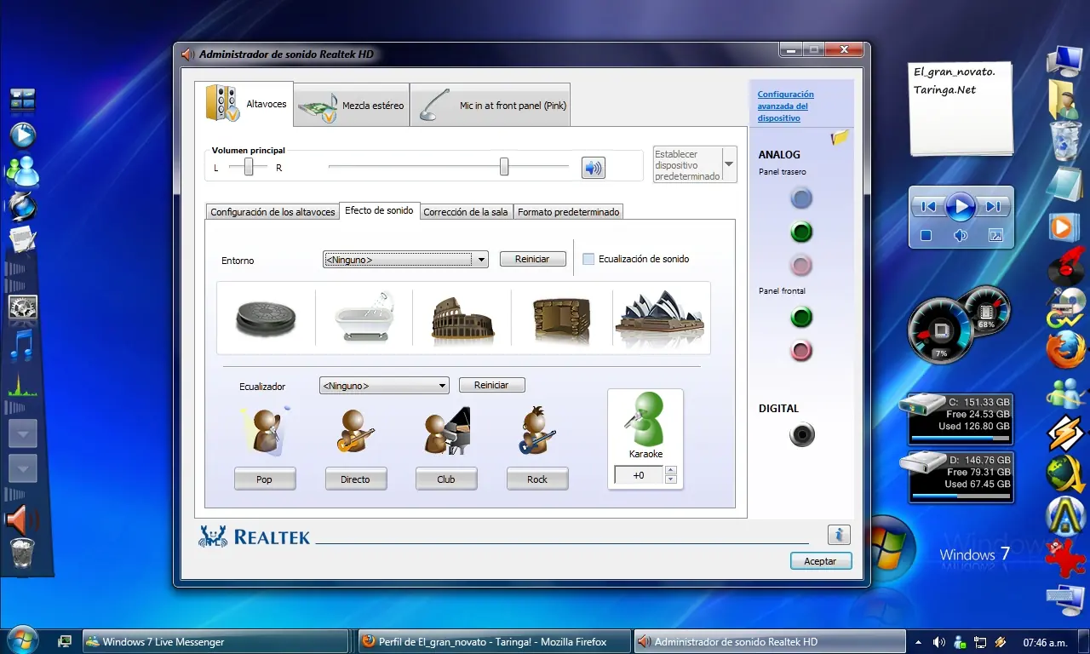Click the pink rear panel jack
The height and width of the screenshot is (654, 1090).
click(x=801, y=265)
